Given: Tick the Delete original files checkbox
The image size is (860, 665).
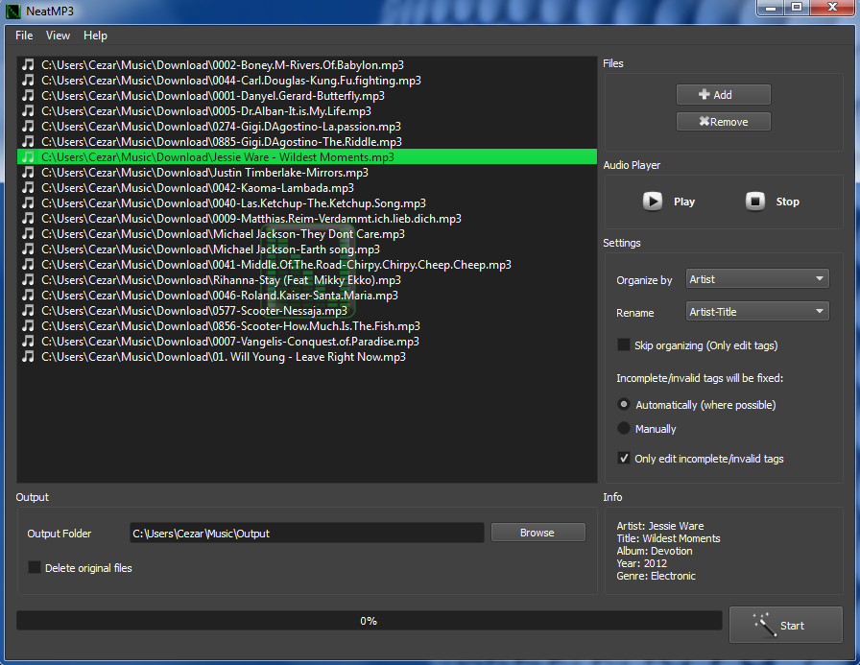Looking at the screenshot, I should (x=34, y=567).
